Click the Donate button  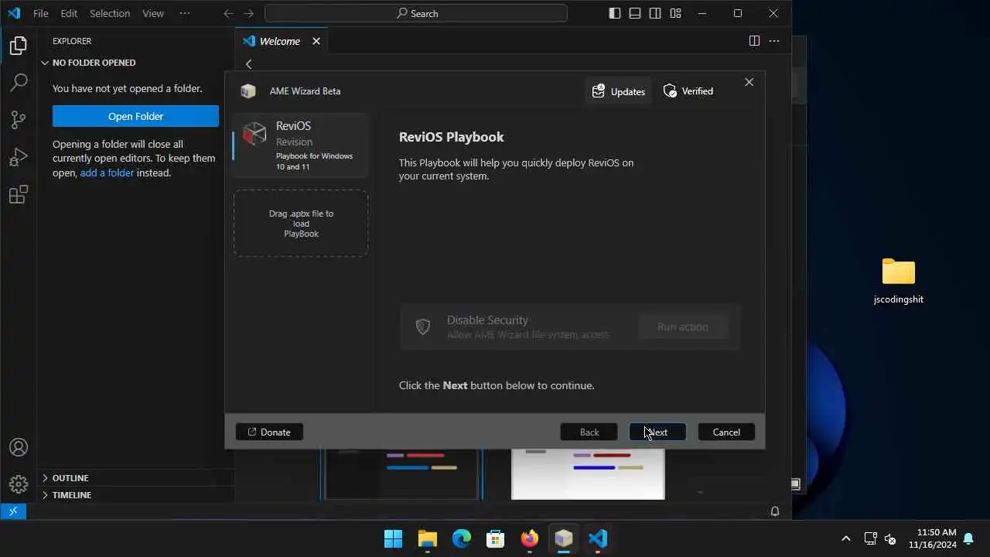(x=269, y=432)
